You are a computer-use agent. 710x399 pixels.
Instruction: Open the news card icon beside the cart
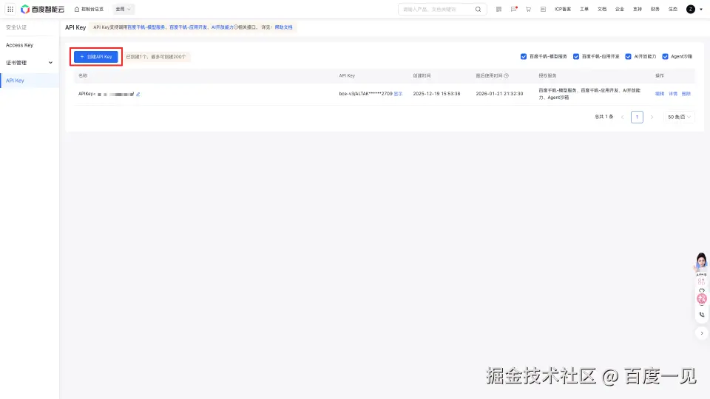(543, 9)
